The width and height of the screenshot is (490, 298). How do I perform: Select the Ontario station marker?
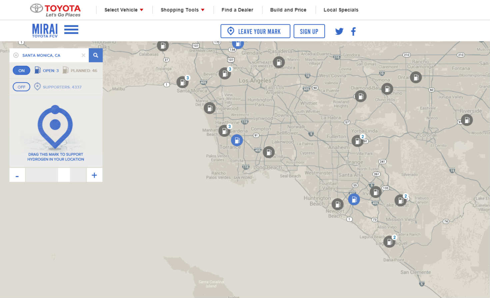pos(416,78)
